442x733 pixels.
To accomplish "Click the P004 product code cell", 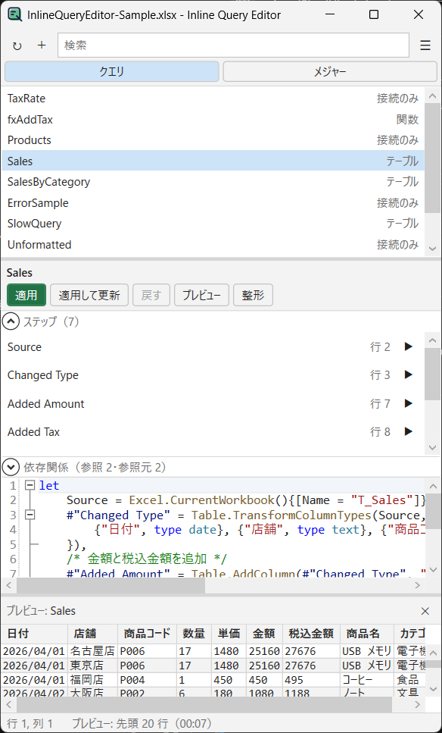I will point(147,680).
